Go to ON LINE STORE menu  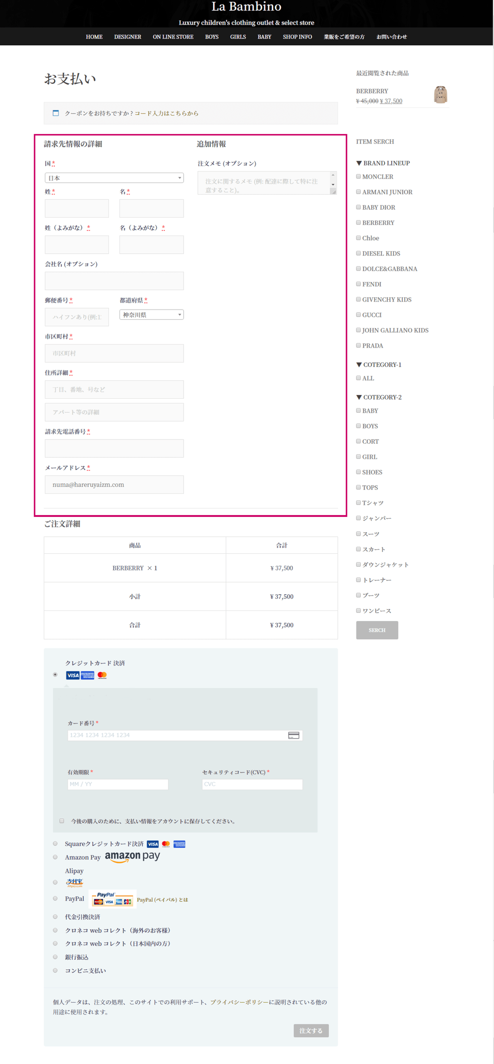coord(173,37)
